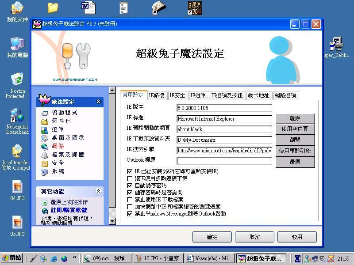Uncheck IE 已經安裝 checkbox
Screen dimensions: 354x265
pyautogui.click(x=130, y=171)
